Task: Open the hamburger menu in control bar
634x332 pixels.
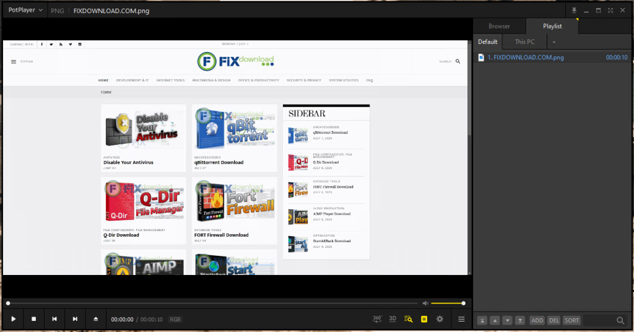Action: 461,319
